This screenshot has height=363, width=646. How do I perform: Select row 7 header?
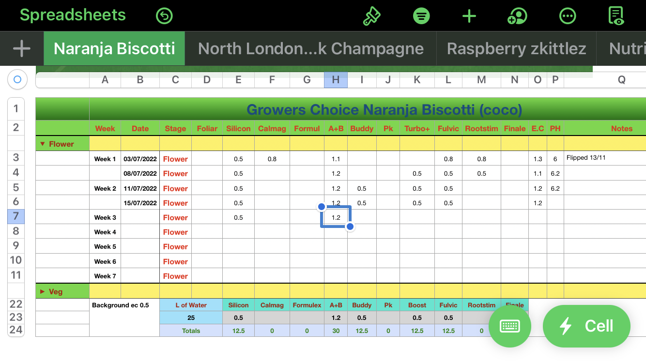[x=16, y=216]
